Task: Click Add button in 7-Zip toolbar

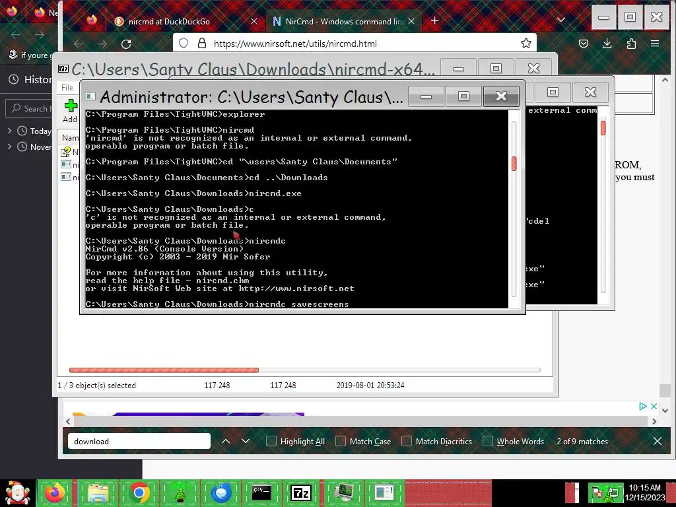Action: [70, 110]
